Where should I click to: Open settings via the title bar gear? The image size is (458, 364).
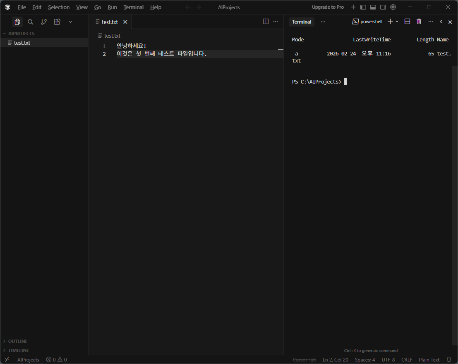coord(393,7)
